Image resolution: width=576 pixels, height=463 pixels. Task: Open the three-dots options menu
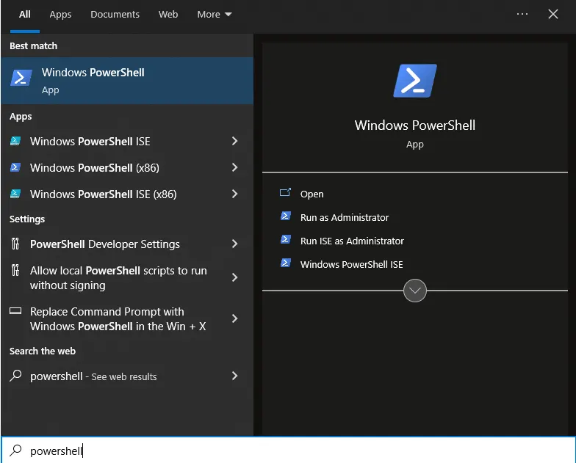(522, 14)
